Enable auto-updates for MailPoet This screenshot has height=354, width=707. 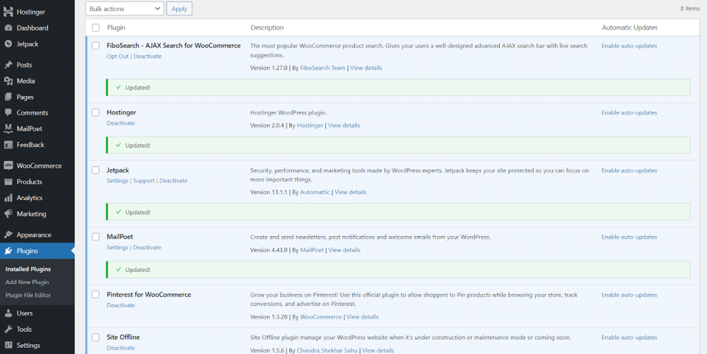[x=629, y=237]
